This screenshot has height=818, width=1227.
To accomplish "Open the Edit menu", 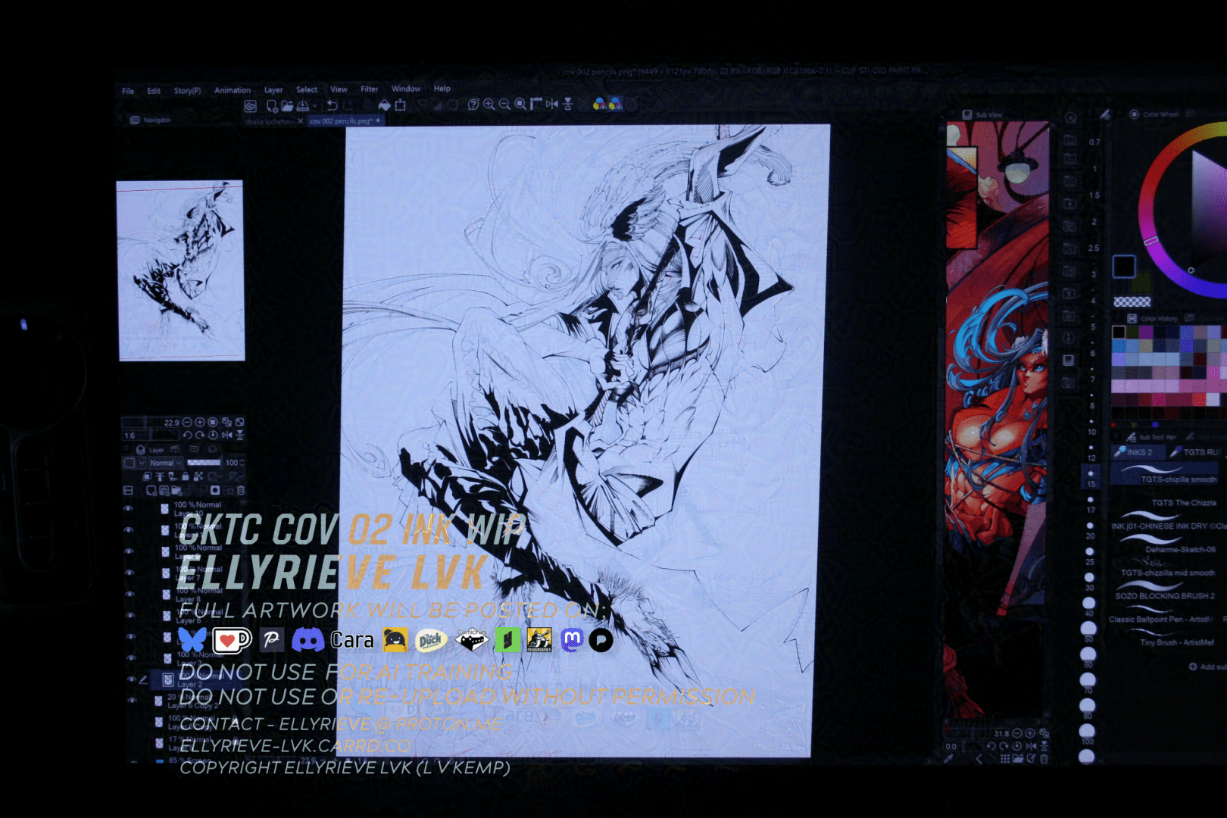I will pos(154,91).
